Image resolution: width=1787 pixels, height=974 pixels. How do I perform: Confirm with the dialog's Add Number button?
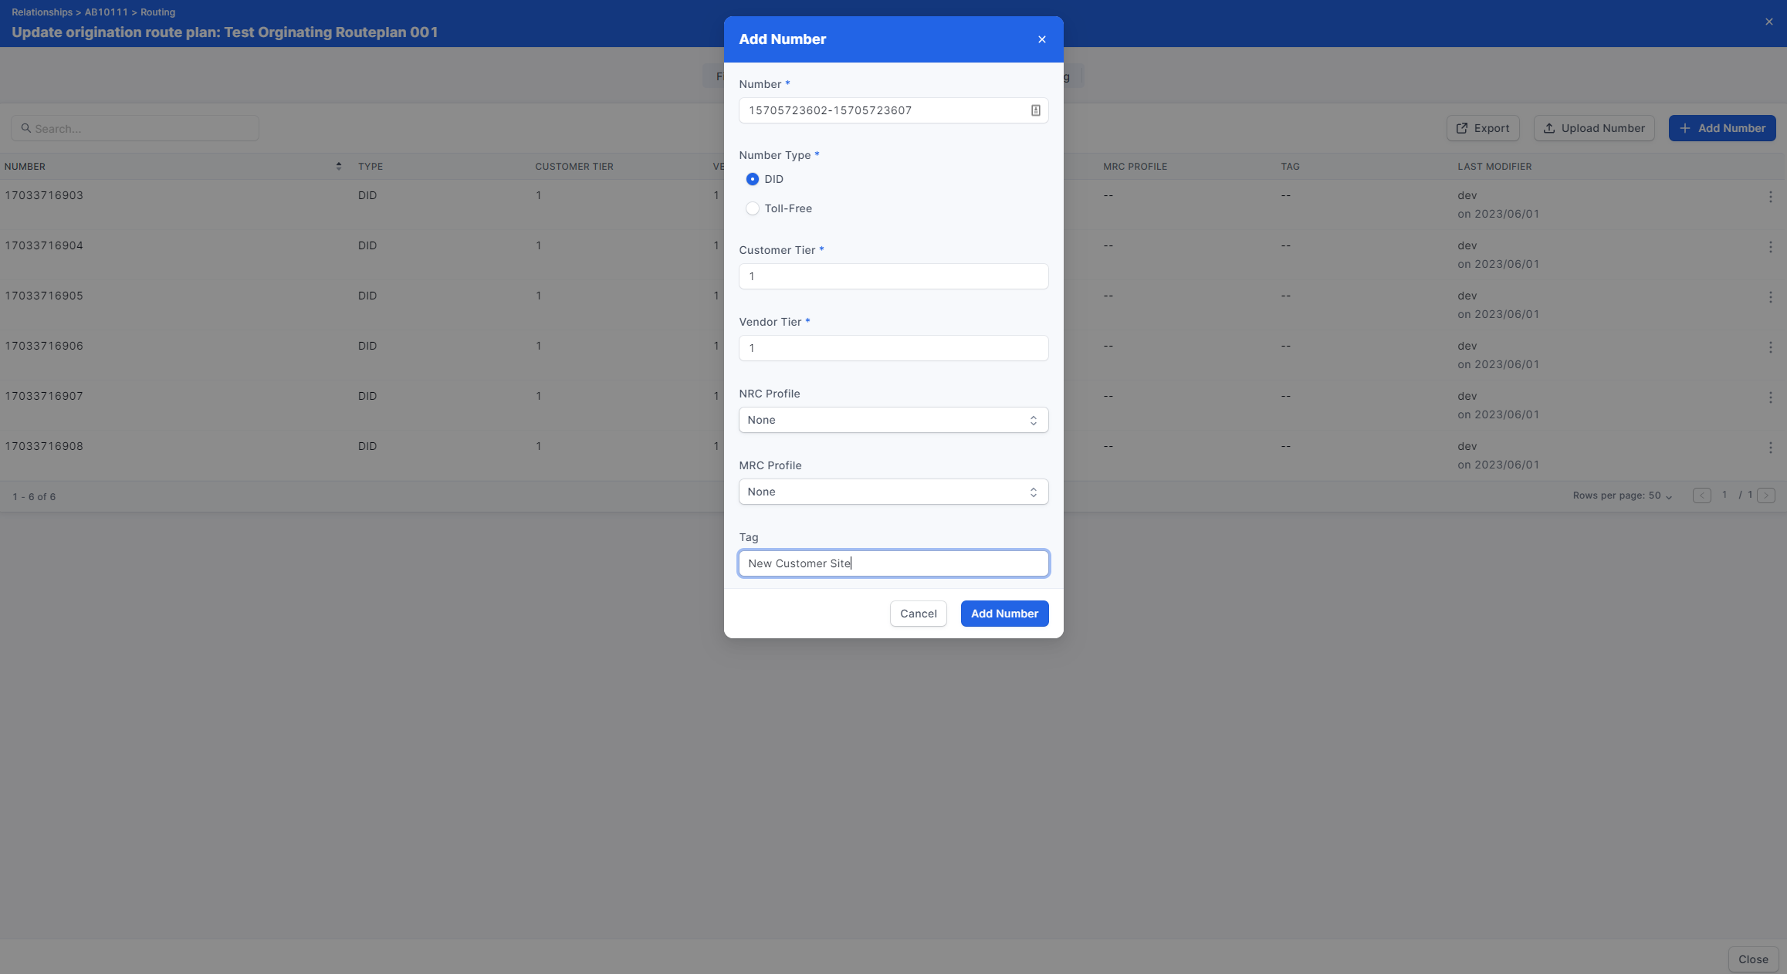coord(1004,614)
